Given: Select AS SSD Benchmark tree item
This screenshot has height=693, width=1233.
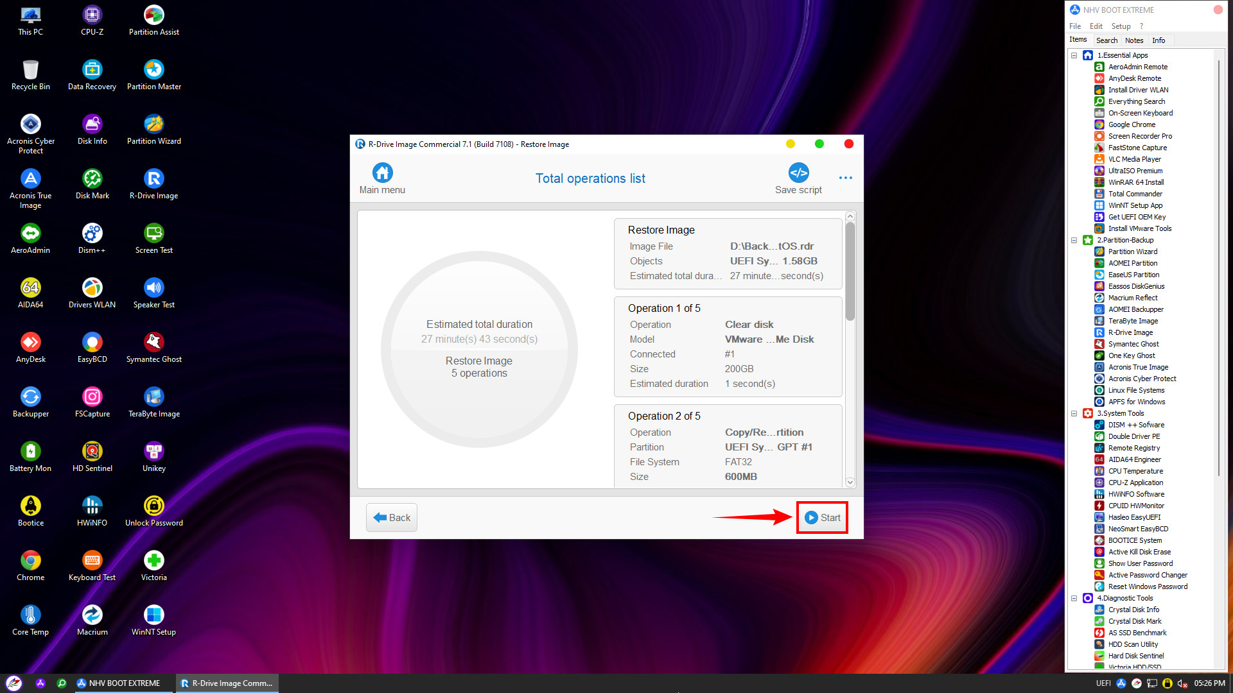Looking at the screenshot, I should click(x=1137, y=633).
